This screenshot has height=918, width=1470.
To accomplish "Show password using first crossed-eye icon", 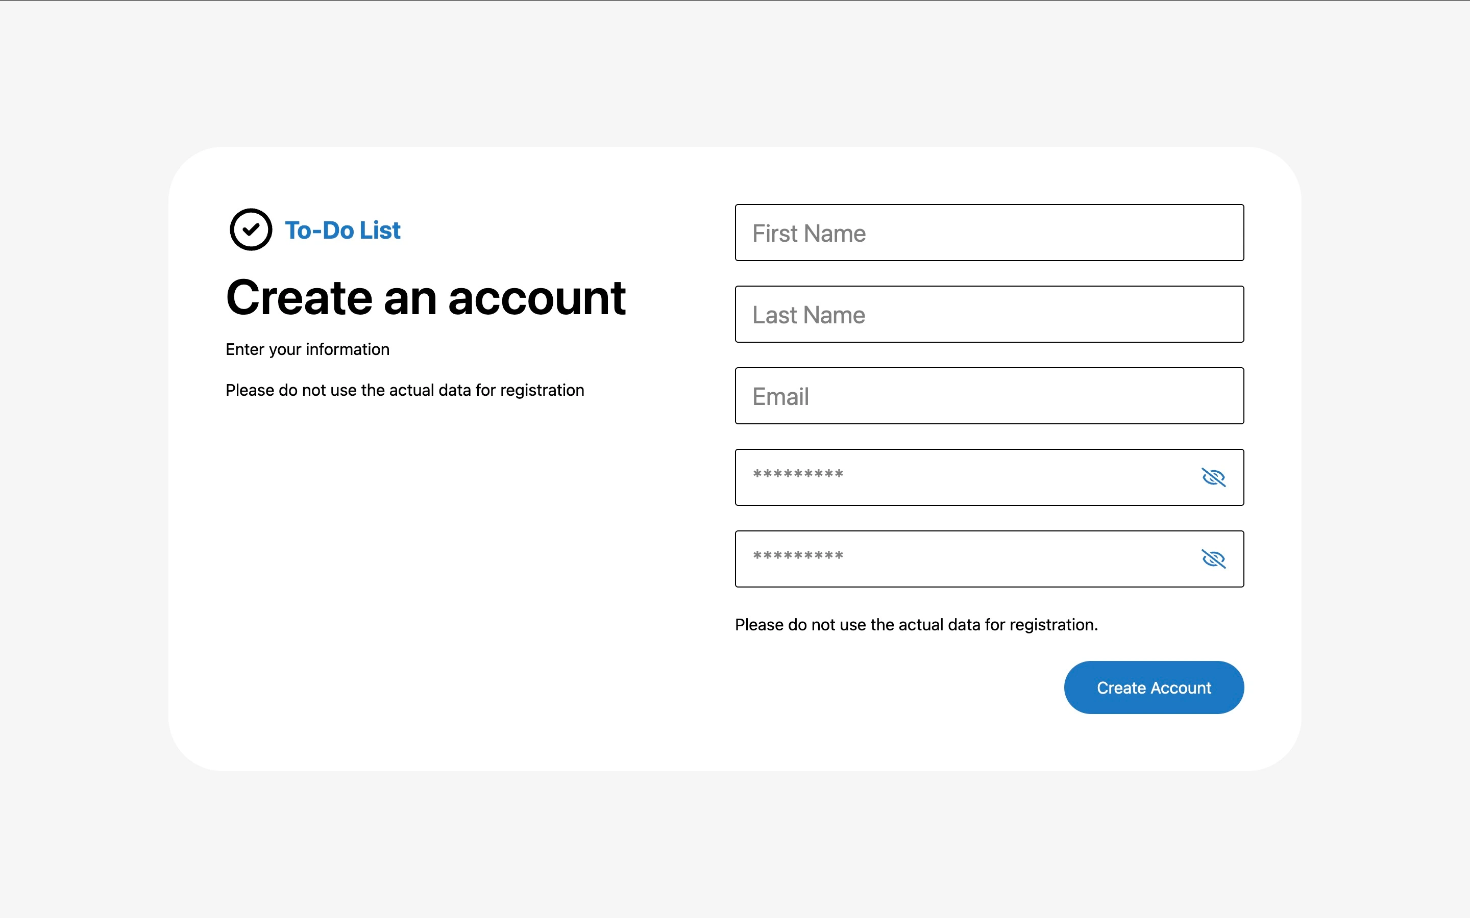I will (x=1213, y=477).
